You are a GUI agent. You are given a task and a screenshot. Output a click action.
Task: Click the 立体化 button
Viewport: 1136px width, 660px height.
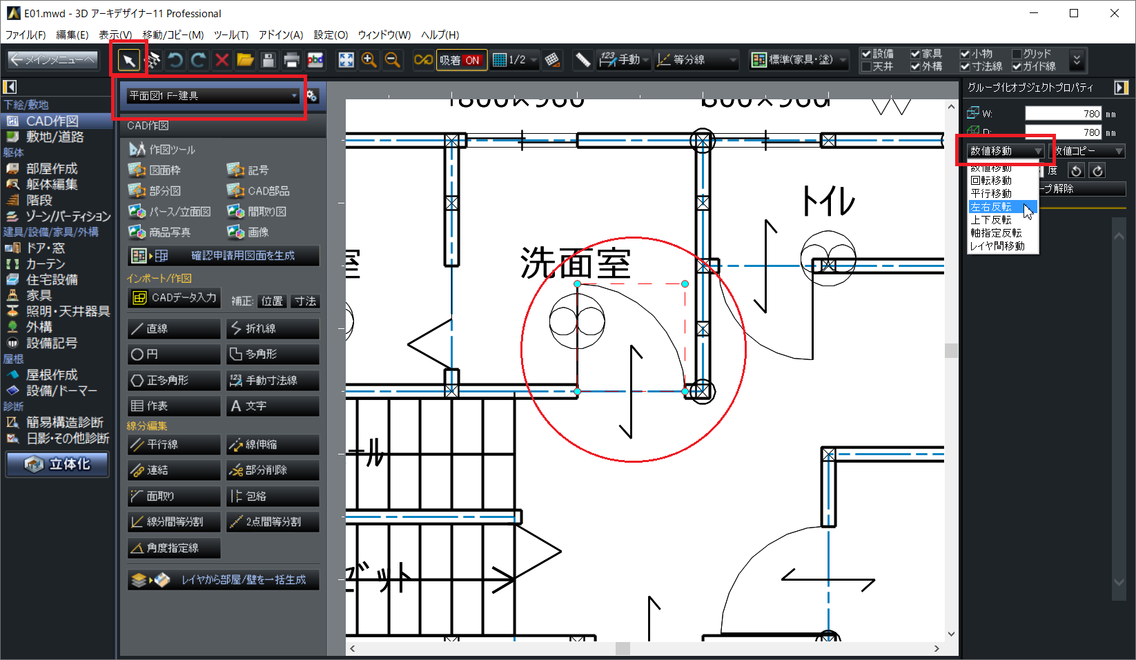click(x=58, y=464)
